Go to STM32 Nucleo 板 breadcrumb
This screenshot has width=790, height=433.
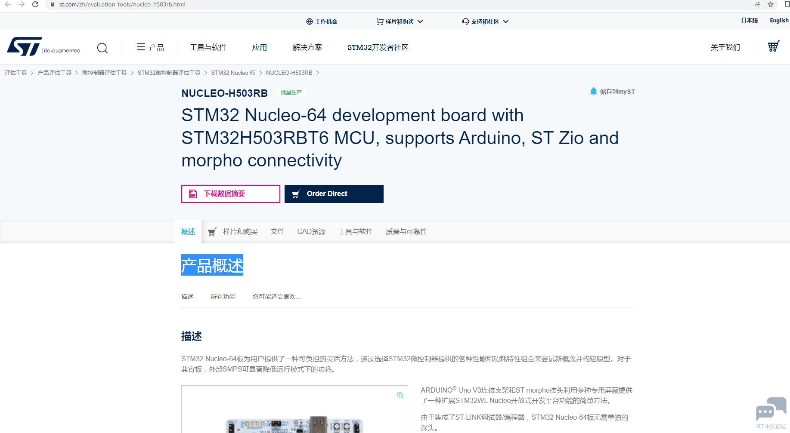point(233,73)
